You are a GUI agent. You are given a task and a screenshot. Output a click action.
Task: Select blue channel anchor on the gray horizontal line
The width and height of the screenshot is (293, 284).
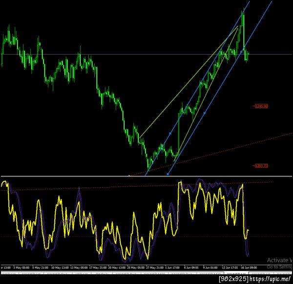coord(241,52)
